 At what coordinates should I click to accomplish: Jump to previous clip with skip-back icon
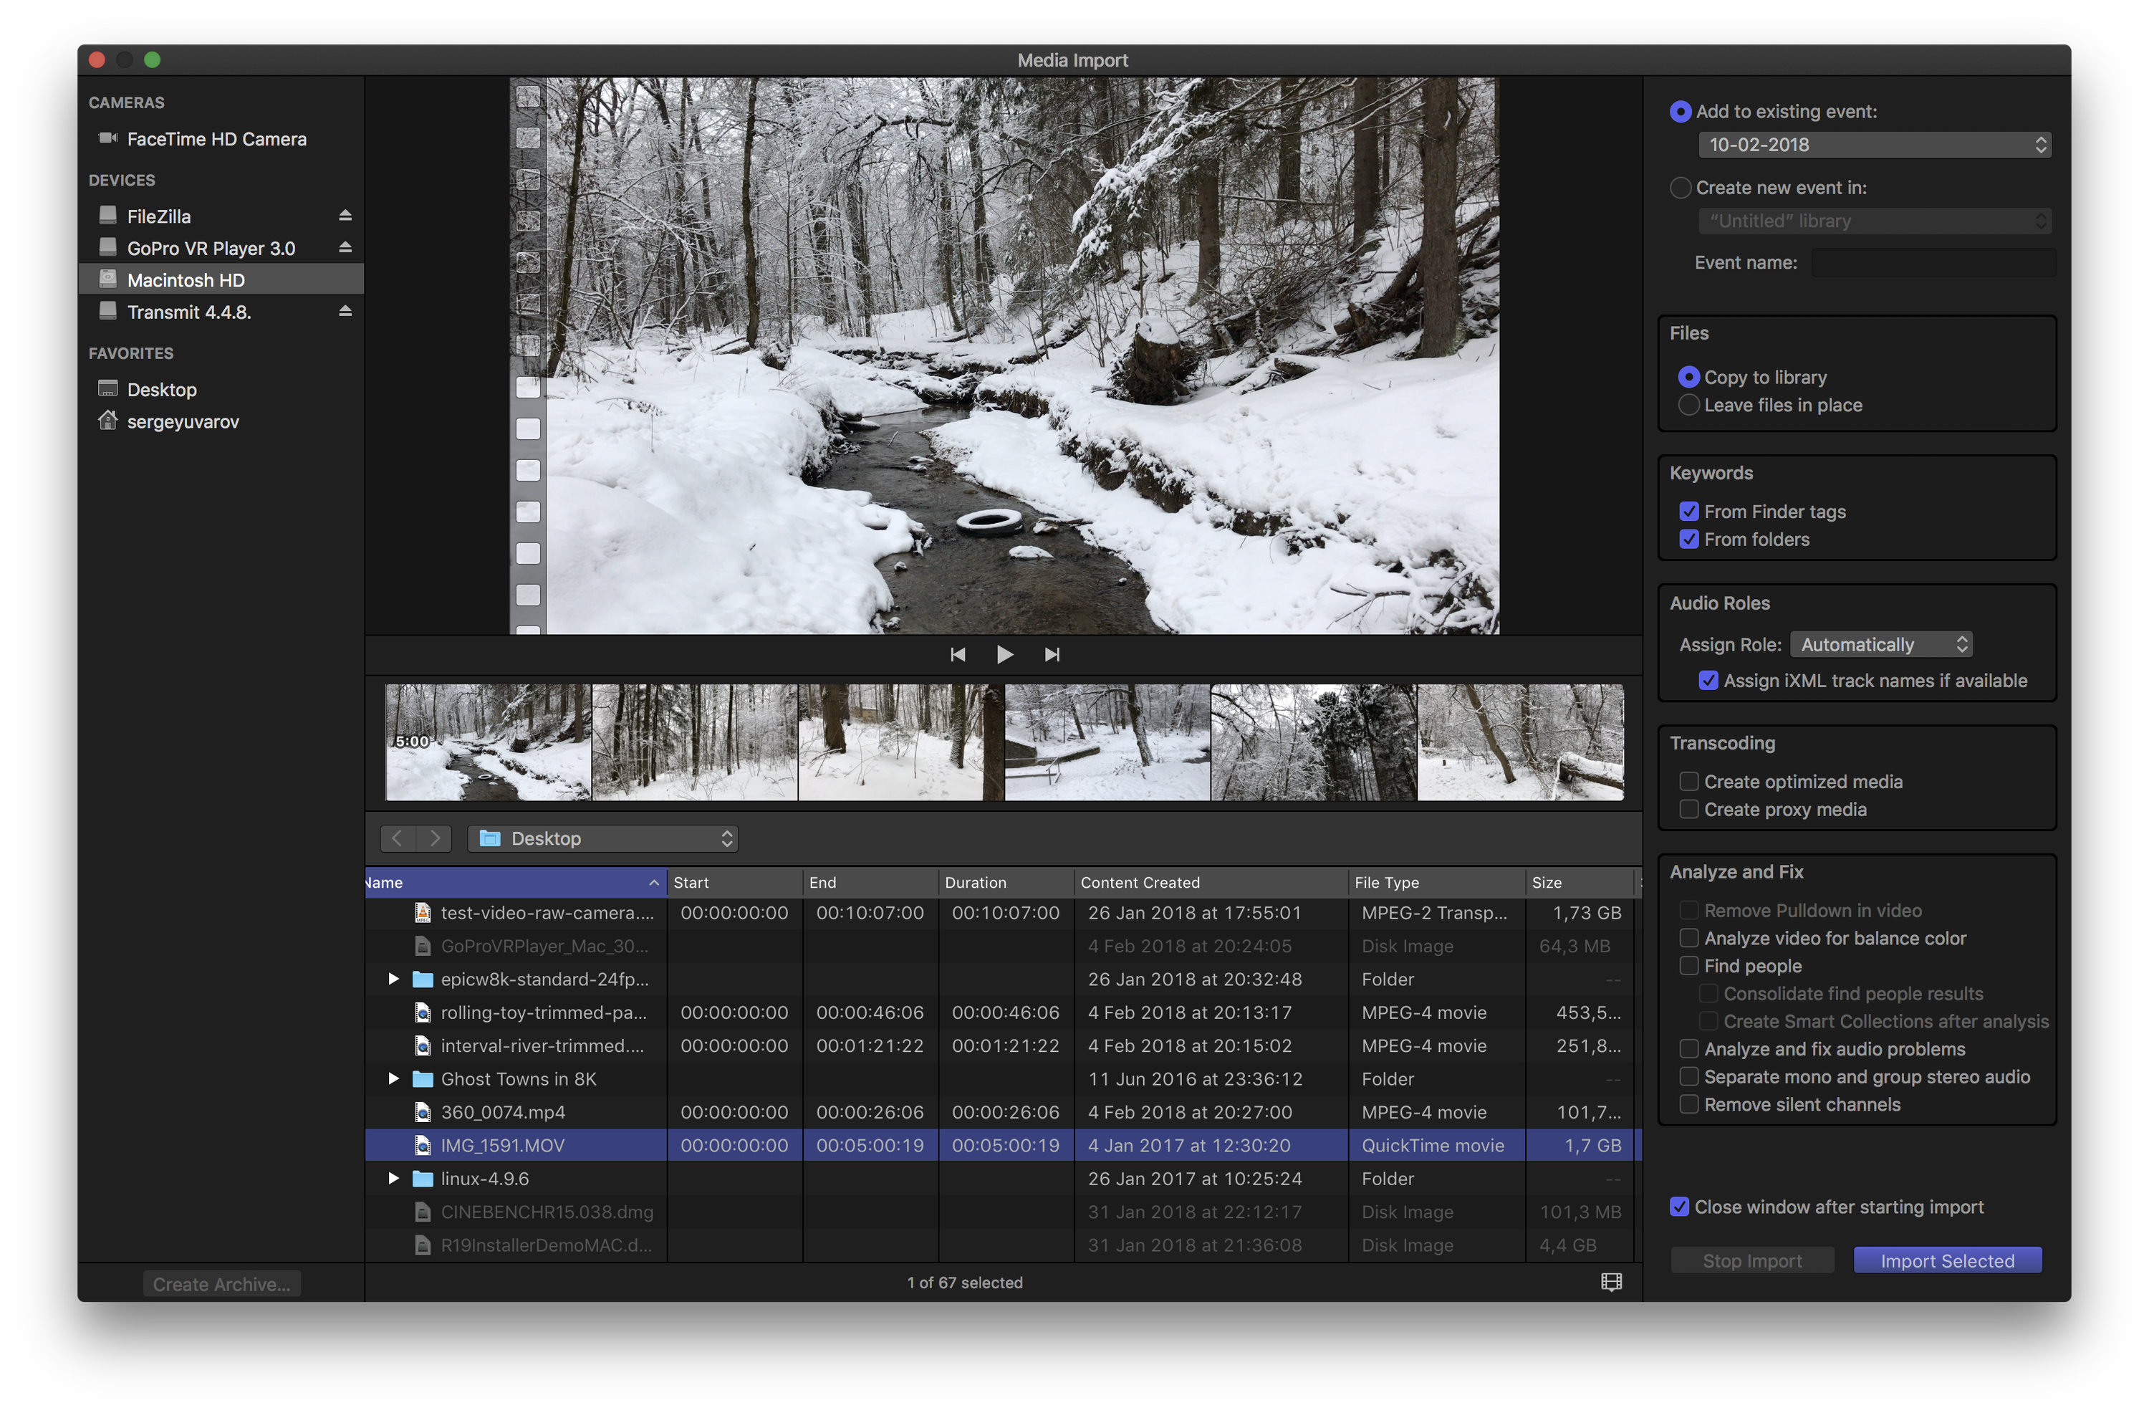958,654
